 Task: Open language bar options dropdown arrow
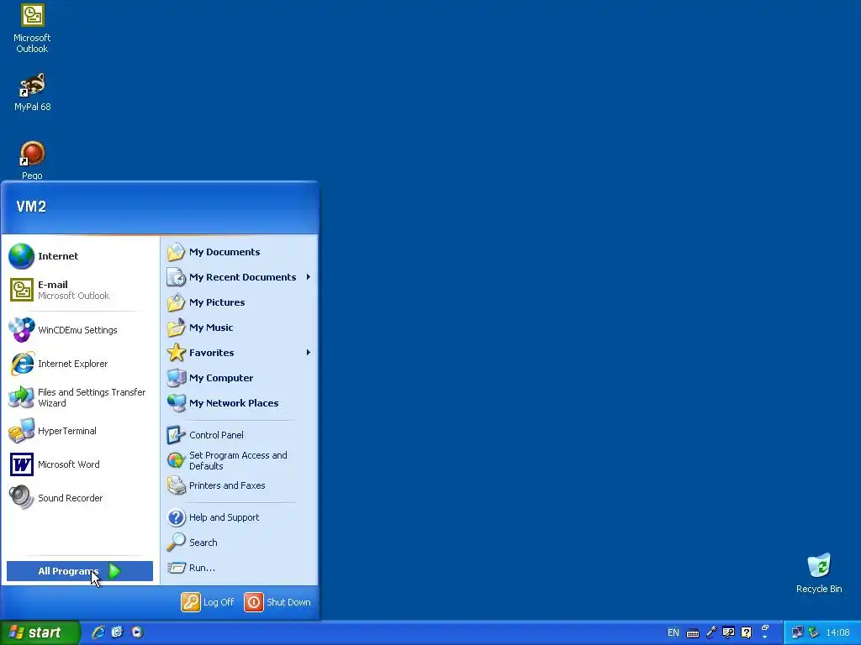[x=765, y=637]
